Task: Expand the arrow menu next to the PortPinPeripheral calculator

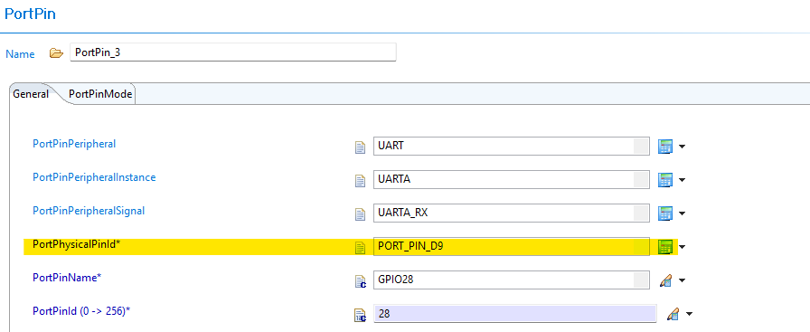Action: click(682, 147)
